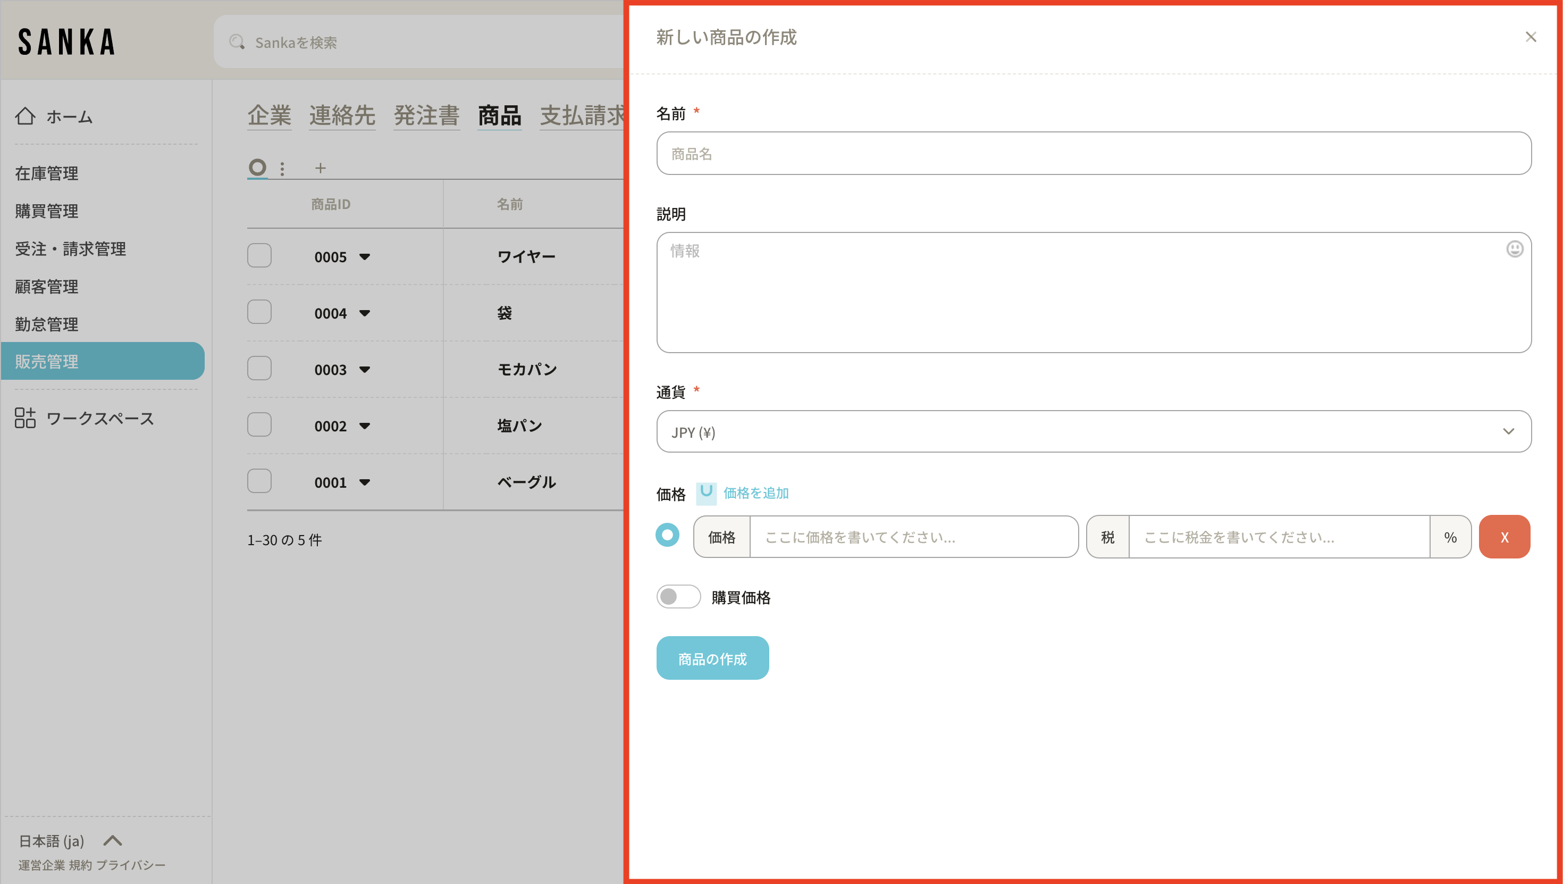Click the 商品の作成 button
This screenshot has height=884, width=1563.
point(712,658)
